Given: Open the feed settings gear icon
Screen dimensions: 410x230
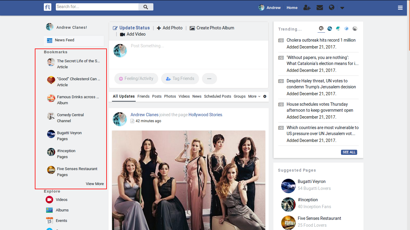Looking at the screenshot, I should (264, 96).
